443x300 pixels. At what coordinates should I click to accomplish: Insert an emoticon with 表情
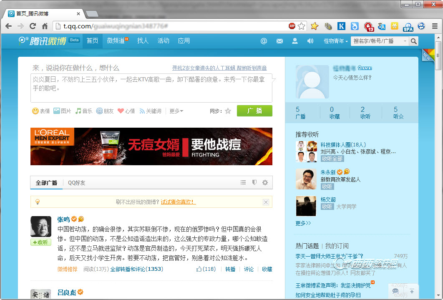coord(41,111)
